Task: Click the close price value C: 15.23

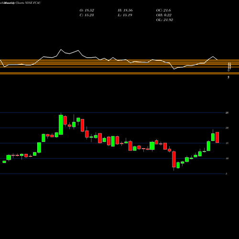Action: [87, 15]
